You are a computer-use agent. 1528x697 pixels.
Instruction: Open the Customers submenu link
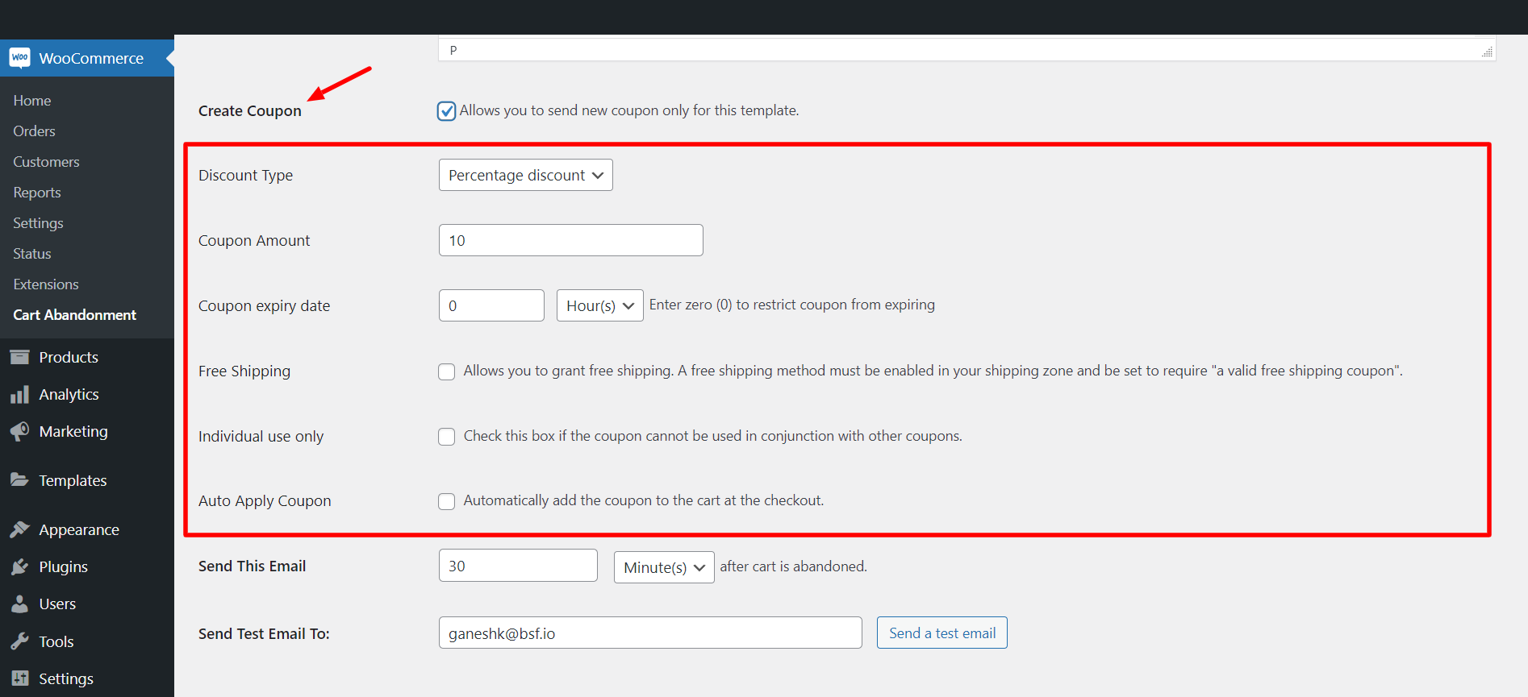point(46,162)
